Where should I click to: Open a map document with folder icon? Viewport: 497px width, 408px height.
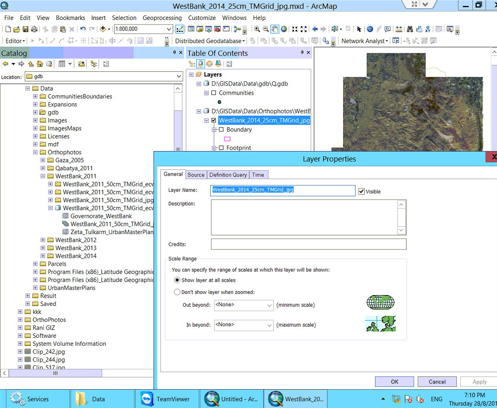click(x=17, y=29)
